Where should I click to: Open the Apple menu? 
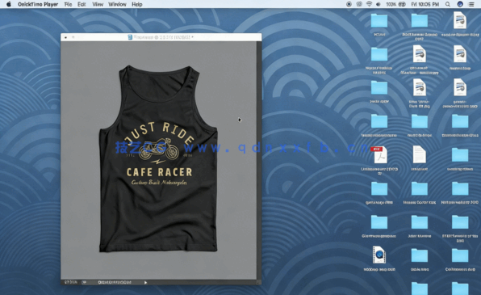[9, 4]
